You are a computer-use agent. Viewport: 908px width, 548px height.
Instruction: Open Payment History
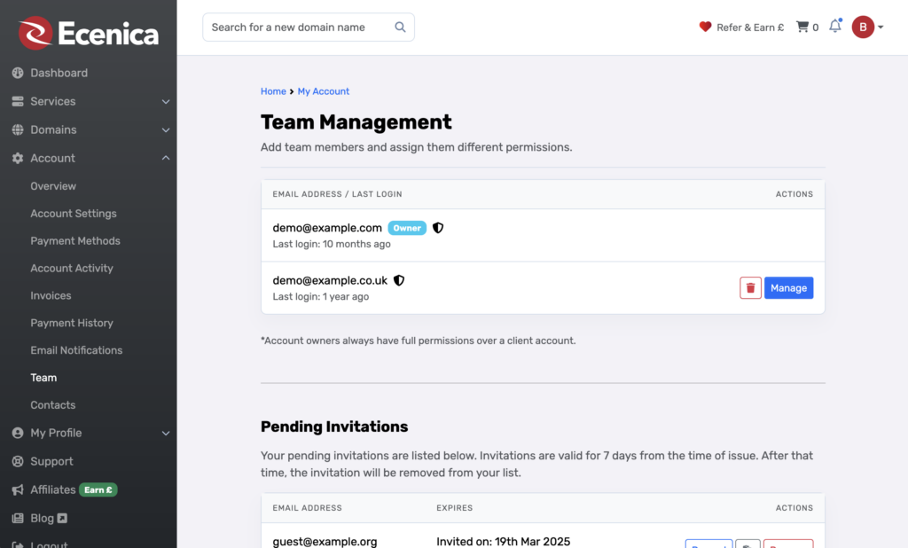(x=72, y=323)
